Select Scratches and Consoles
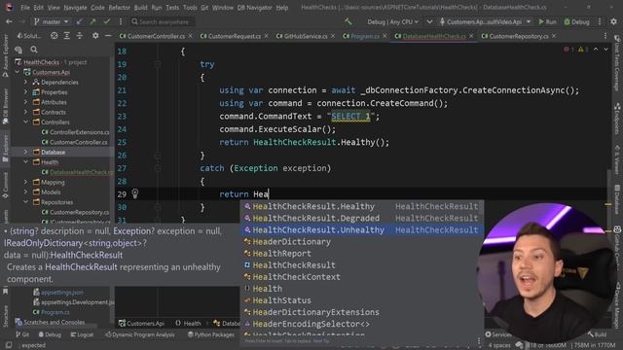This screenshot has width=623, height=350. 50,322
